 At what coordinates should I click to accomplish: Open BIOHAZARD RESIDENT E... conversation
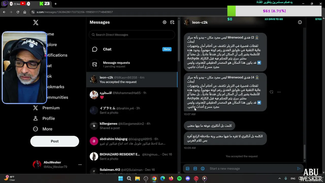pos(132,157)
